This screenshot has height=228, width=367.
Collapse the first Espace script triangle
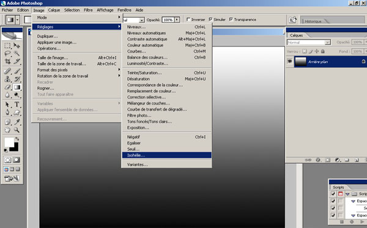(353, 201)
